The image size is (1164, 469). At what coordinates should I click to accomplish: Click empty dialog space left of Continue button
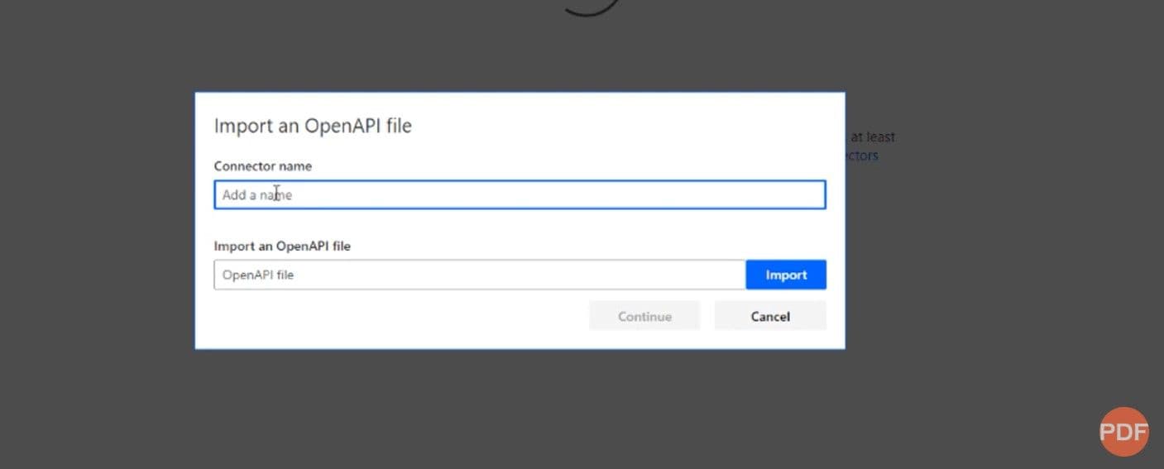coord(397,316)
